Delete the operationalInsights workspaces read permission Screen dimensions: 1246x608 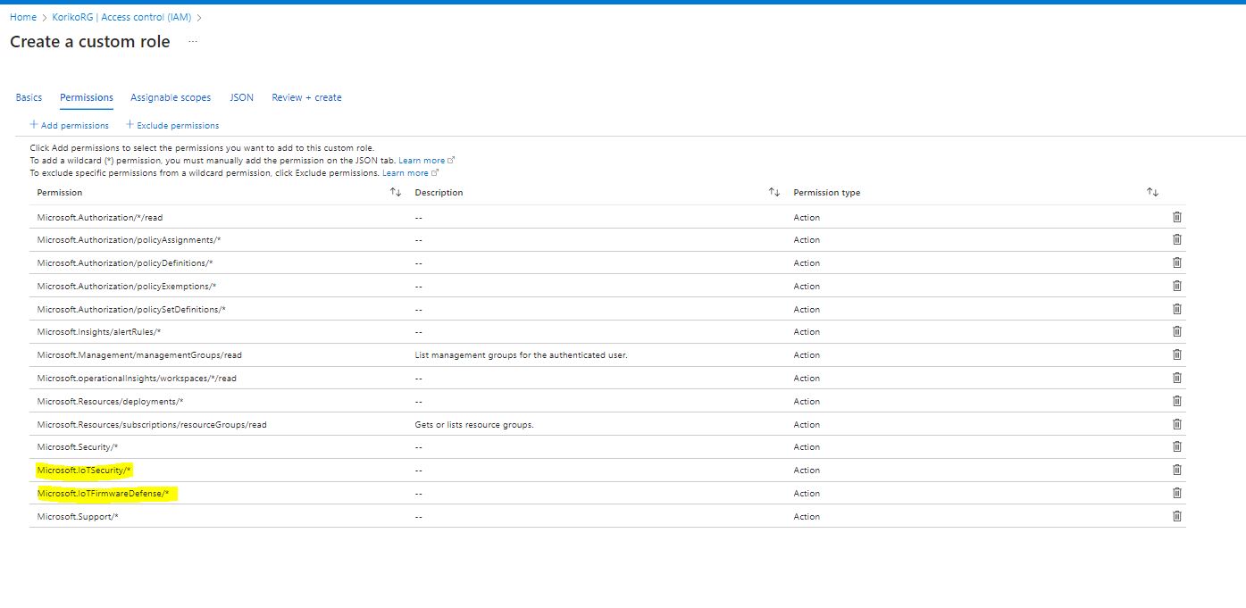(1176, 378)
